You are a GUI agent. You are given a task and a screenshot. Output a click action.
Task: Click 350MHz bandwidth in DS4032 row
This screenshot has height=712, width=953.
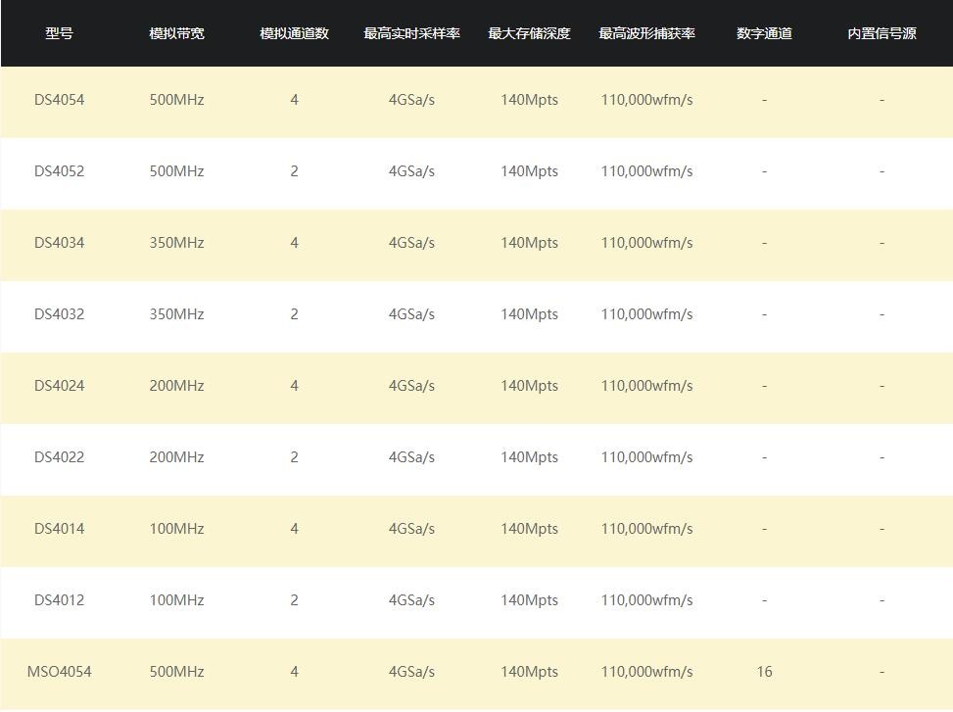pyautogui.click(x=177, y=314)
